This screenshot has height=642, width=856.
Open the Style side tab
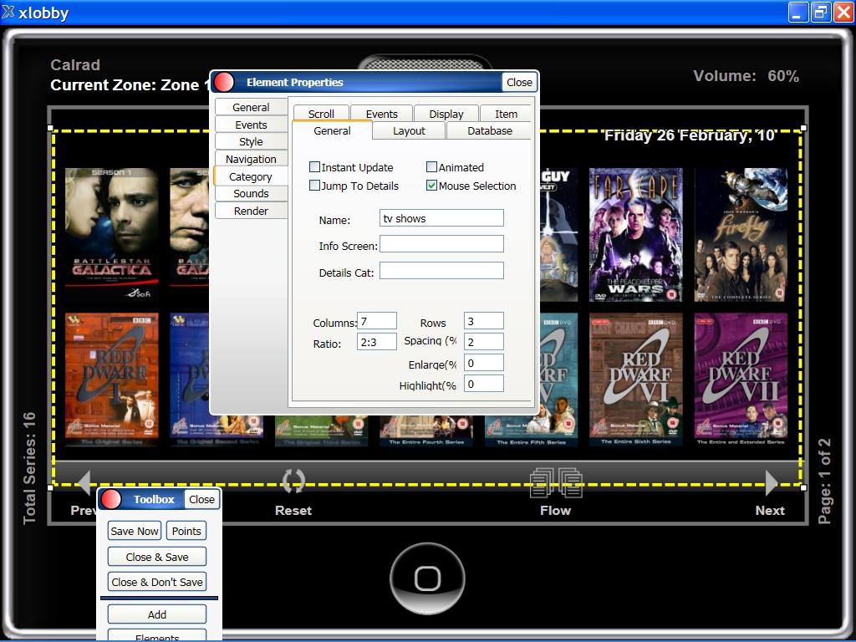coord(251,141)
